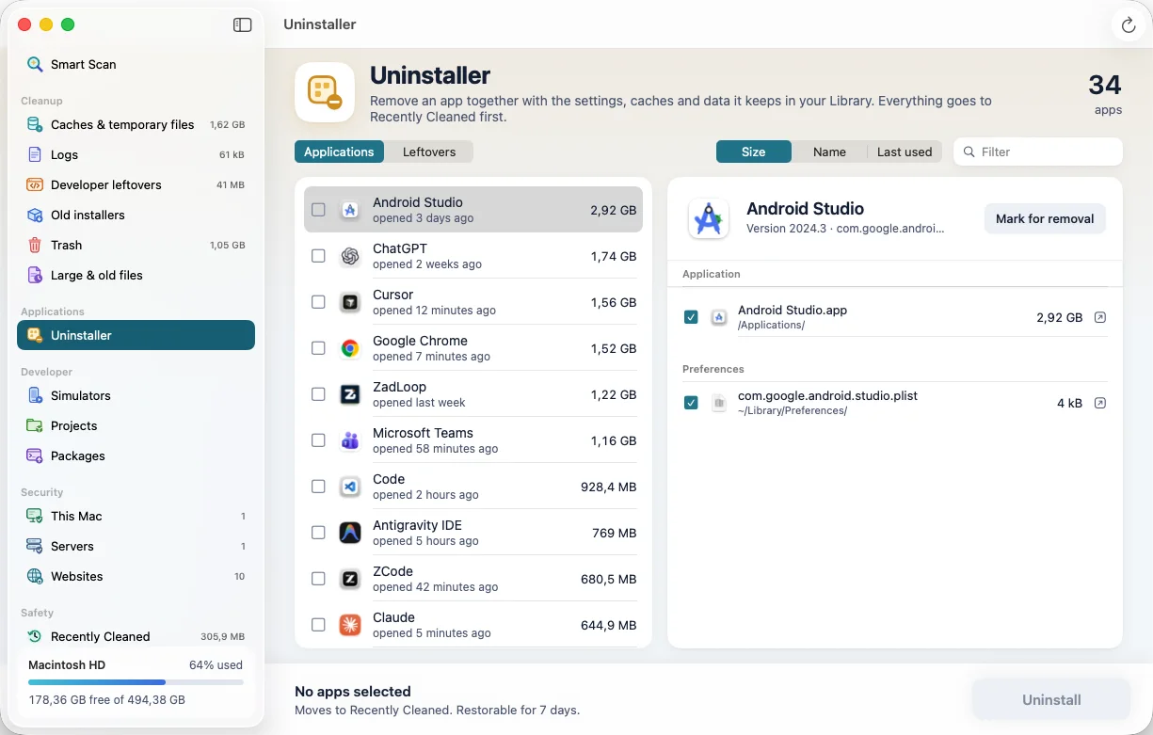
Task: Open the Developer leftovers icon
Action: 35,184
